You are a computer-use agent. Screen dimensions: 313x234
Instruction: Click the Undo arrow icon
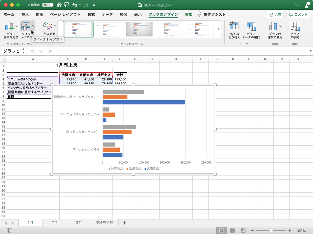75,5
